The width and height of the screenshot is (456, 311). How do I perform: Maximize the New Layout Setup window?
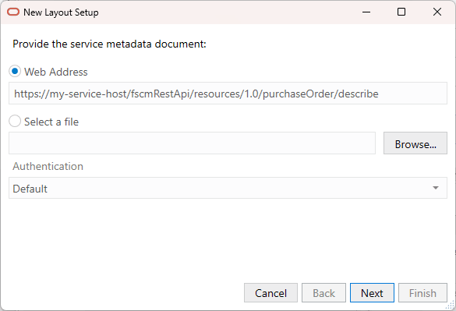click(401, 12)
